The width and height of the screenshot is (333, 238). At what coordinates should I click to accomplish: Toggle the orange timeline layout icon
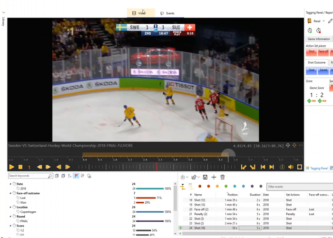182,187
